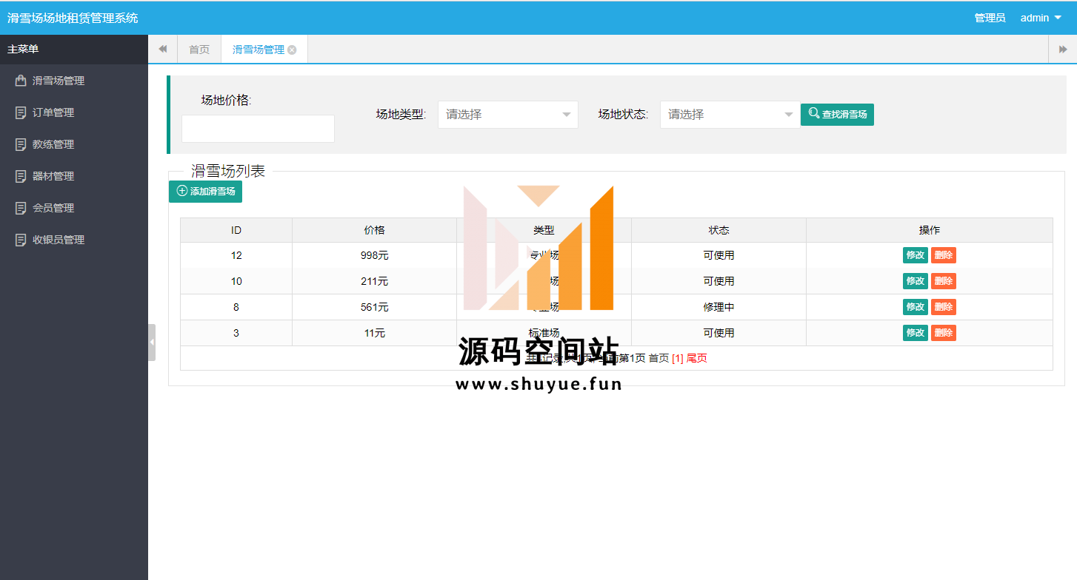Click the 11元 price cell
The width and height of the screenshot is (1077, 580).
pyautogui.click(x=375, y=333)
